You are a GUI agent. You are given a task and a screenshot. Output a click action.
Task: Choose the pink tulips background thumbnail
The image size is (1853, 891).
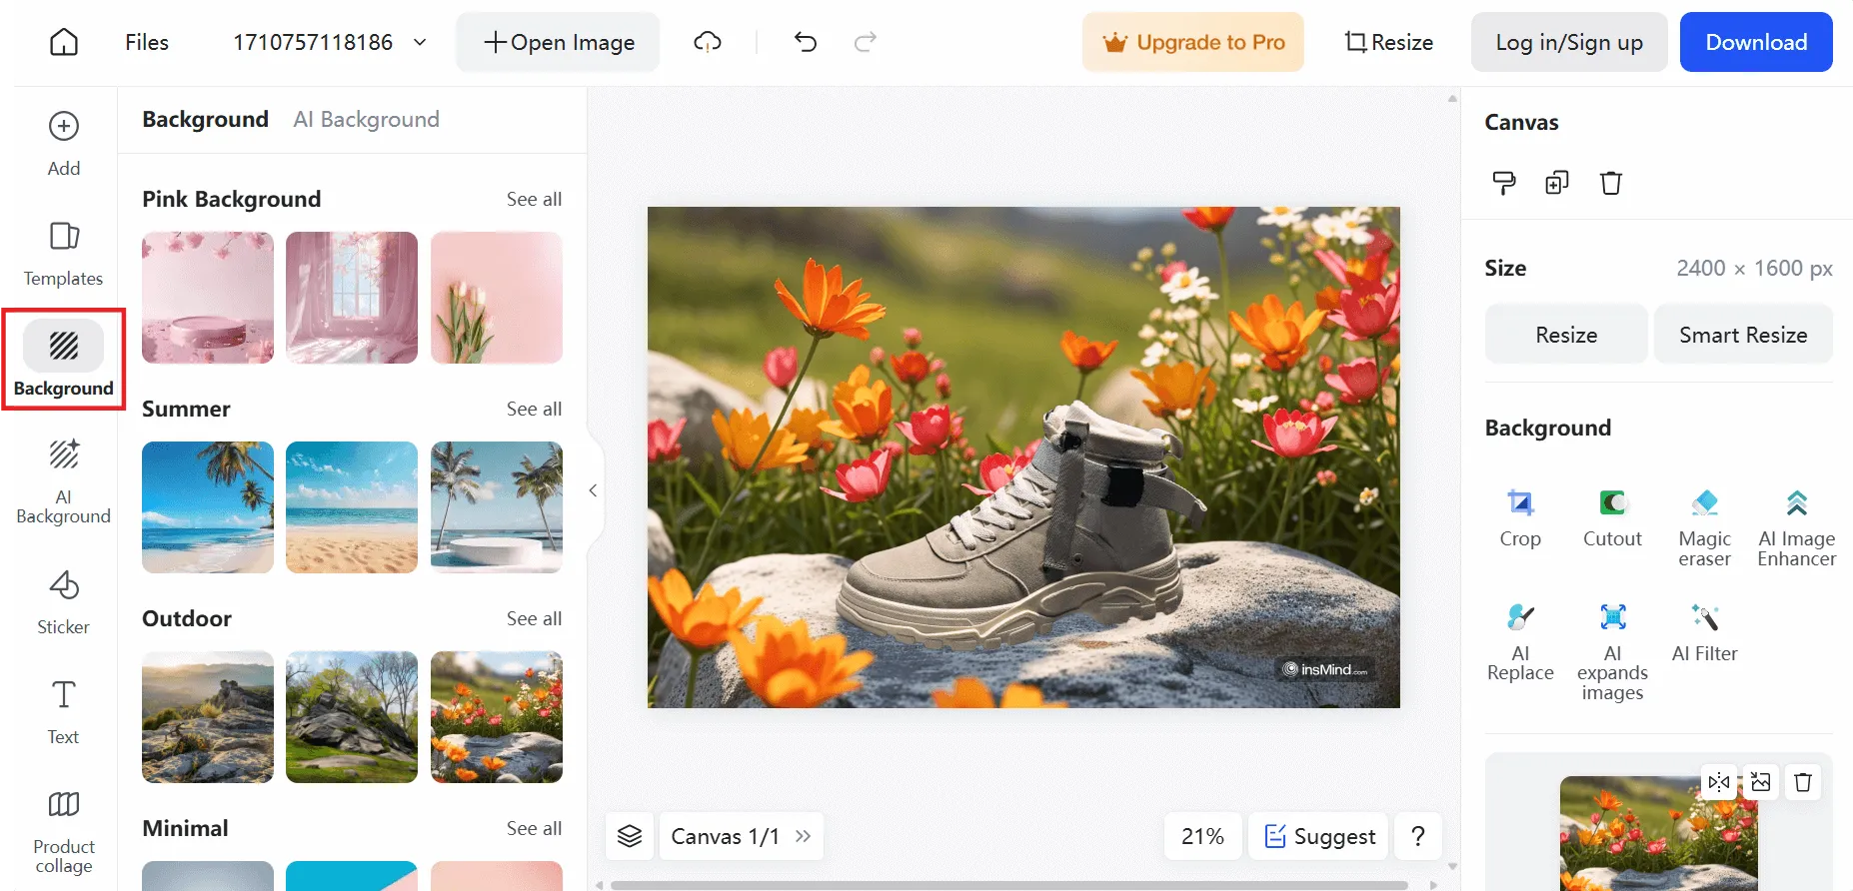pos(497,298)
